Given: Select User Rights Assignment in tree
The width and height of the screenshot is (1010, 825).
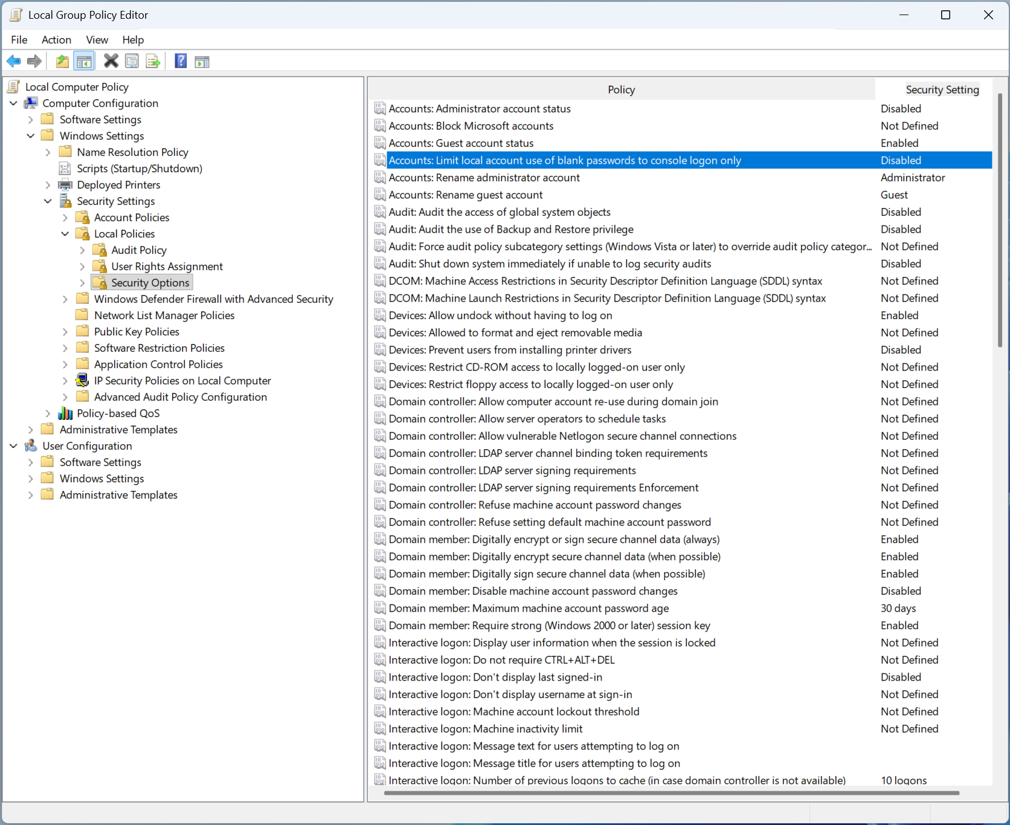Looking at the screenshot, I should (x=167, y=267).
